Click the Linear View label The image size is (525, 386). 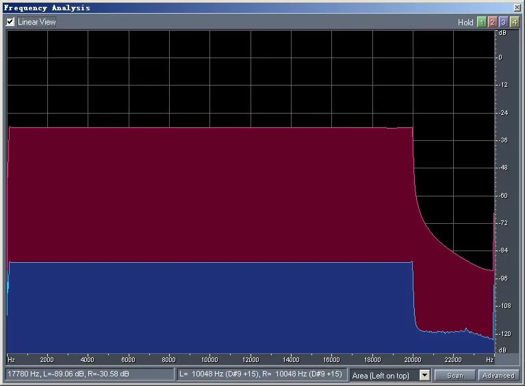point(37,22)
